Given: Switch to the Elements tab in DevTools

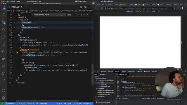Looking at the screenshot, I should (104, 72).
